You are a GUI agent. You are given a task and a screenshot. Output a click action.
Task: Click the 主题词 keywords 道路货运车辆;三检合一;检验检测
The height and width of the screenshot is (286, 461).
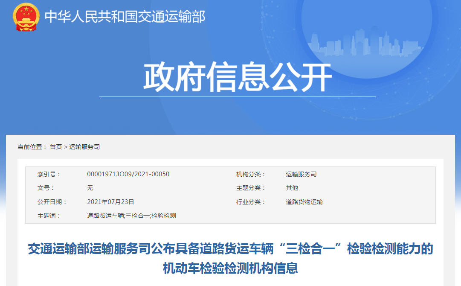[x=131, y=216]
